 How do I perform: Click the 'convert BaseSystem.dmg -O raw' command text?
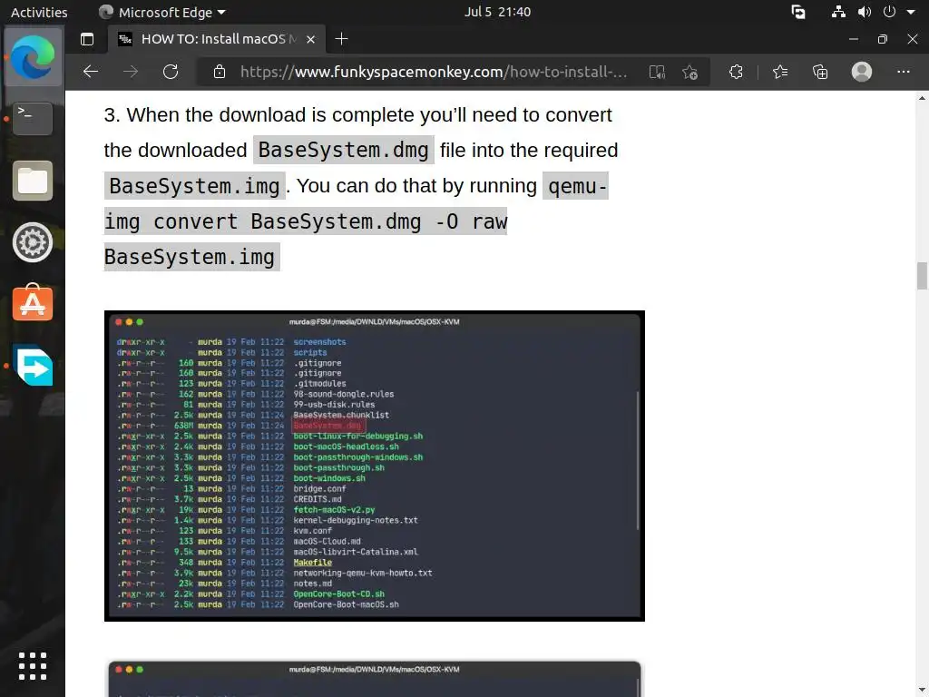pyautogui.click(x=330, y=221)
